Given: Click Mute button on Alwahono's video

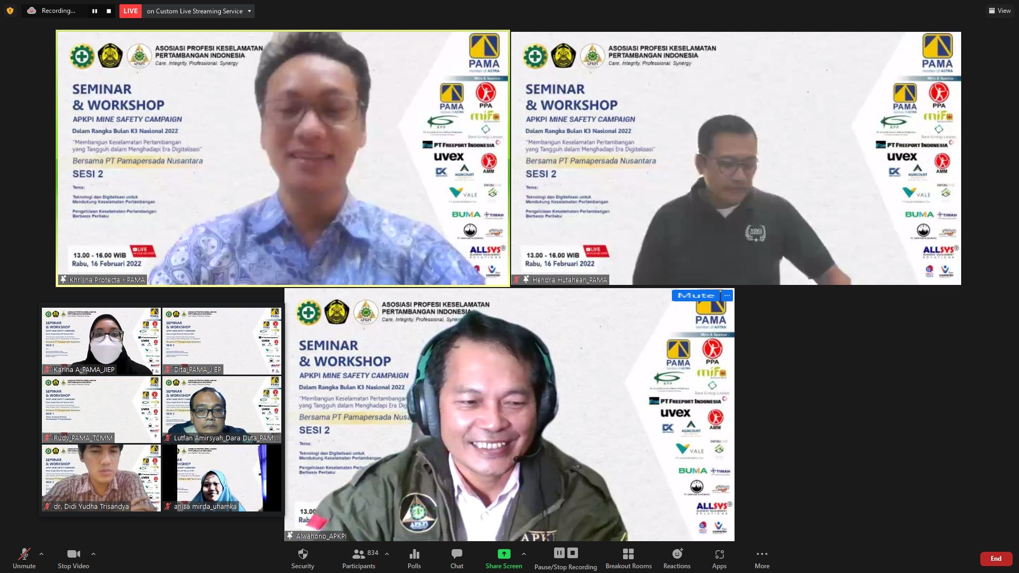Looking at the screenshot, I should tap(695, 296).
